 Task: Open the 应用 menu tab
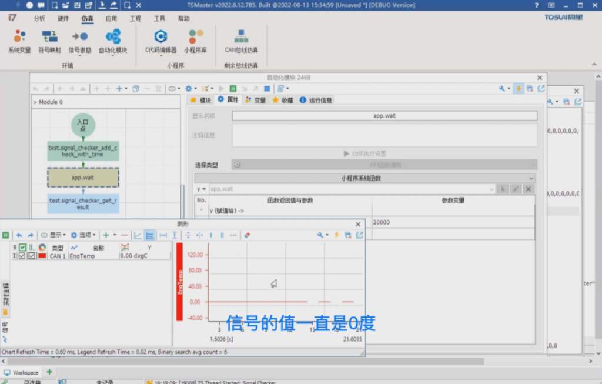point(111,18)
